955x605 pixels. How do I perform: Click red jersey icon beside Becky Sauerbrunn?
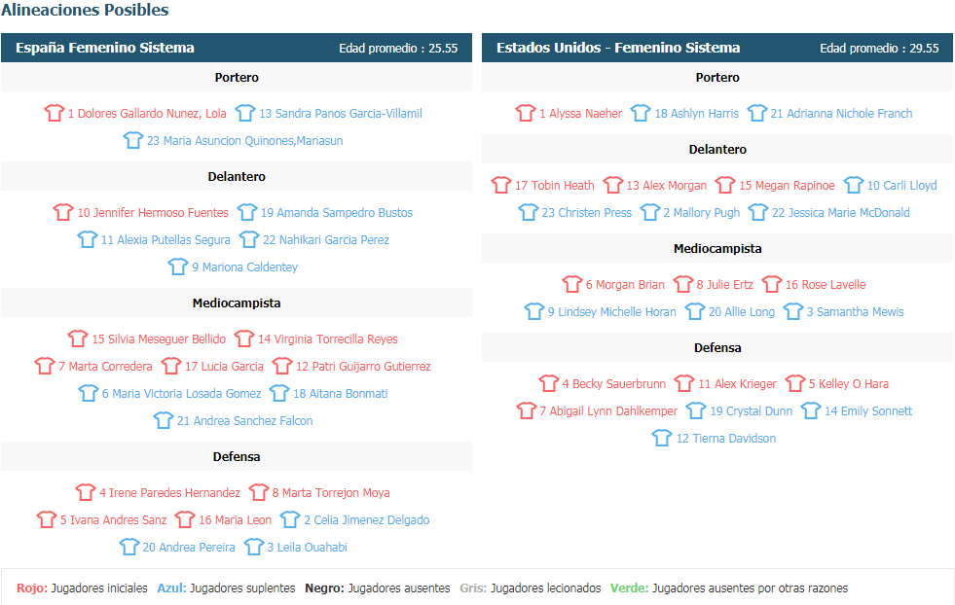(548, 383)
